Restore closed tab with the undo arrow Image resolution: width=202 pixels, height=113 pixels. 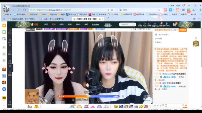point(199,19)
